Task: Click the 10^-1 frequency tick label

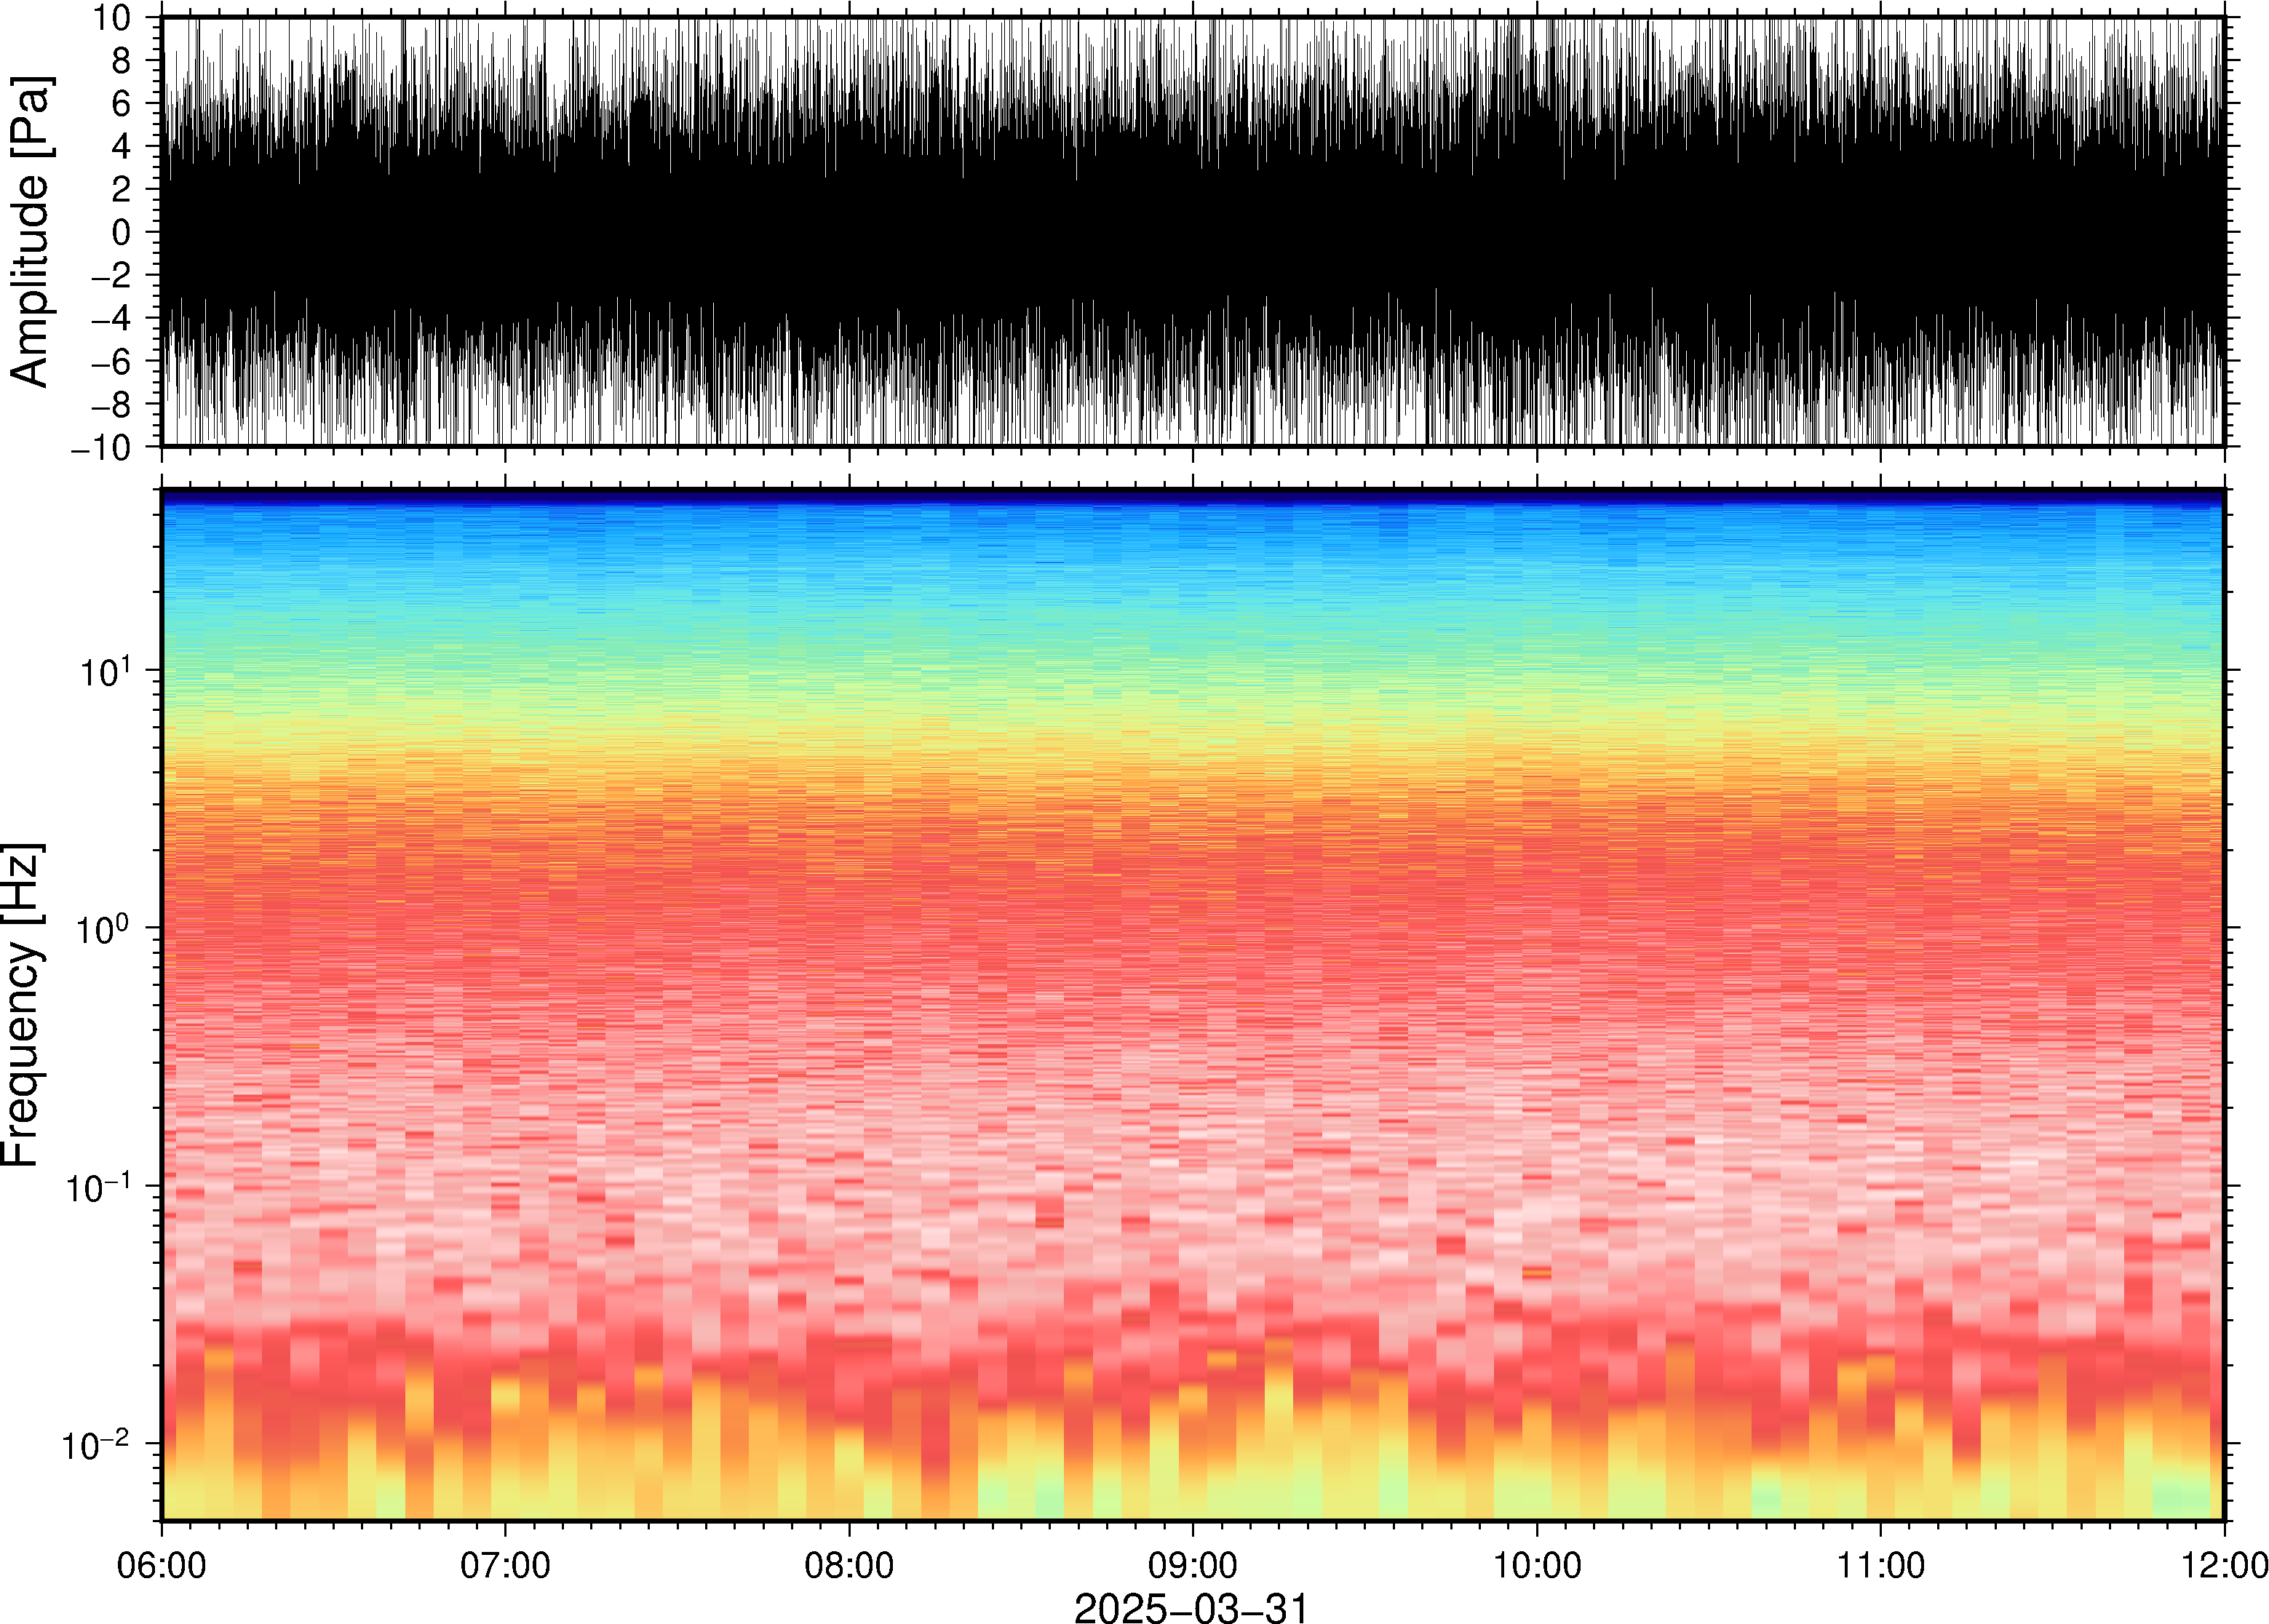Action: [x=98, y=1187]
